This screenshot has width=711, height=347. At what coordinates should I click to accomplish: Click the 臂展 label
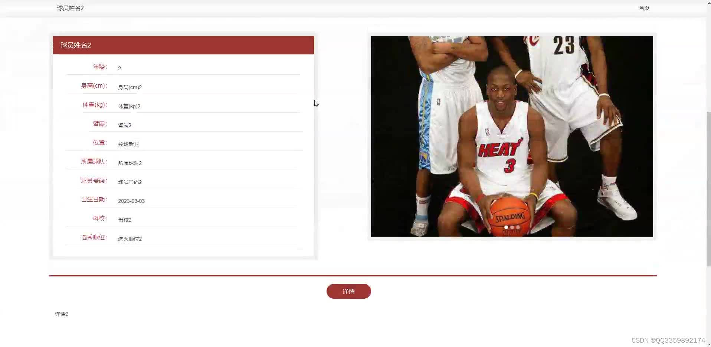100,124
